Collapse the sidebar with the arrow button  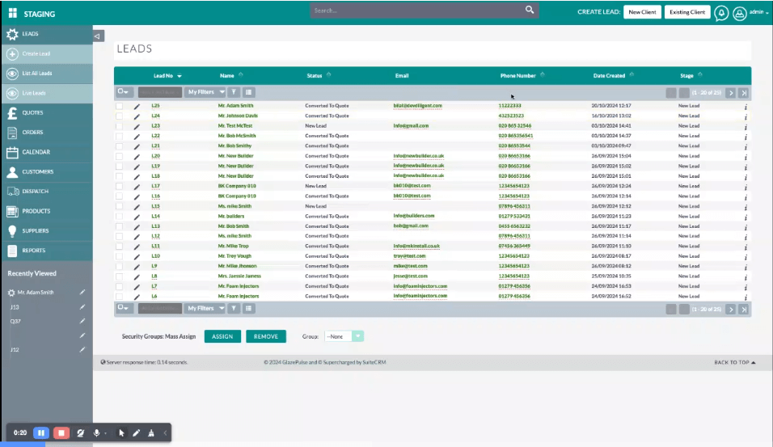click(x=98, y=36)
